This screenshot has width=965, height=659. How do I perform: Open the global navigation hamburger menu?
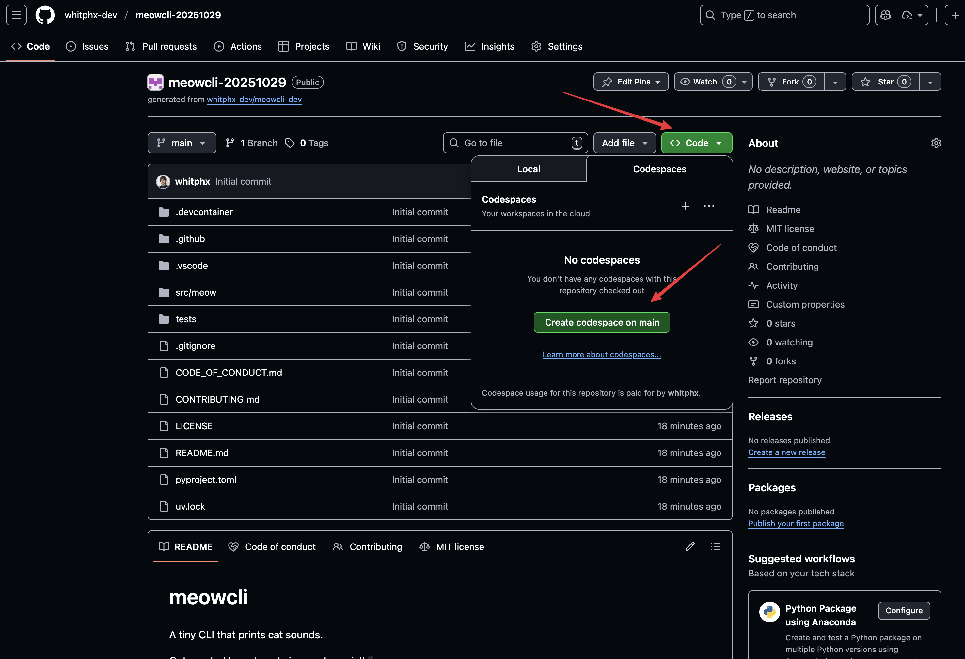[16, 15]
